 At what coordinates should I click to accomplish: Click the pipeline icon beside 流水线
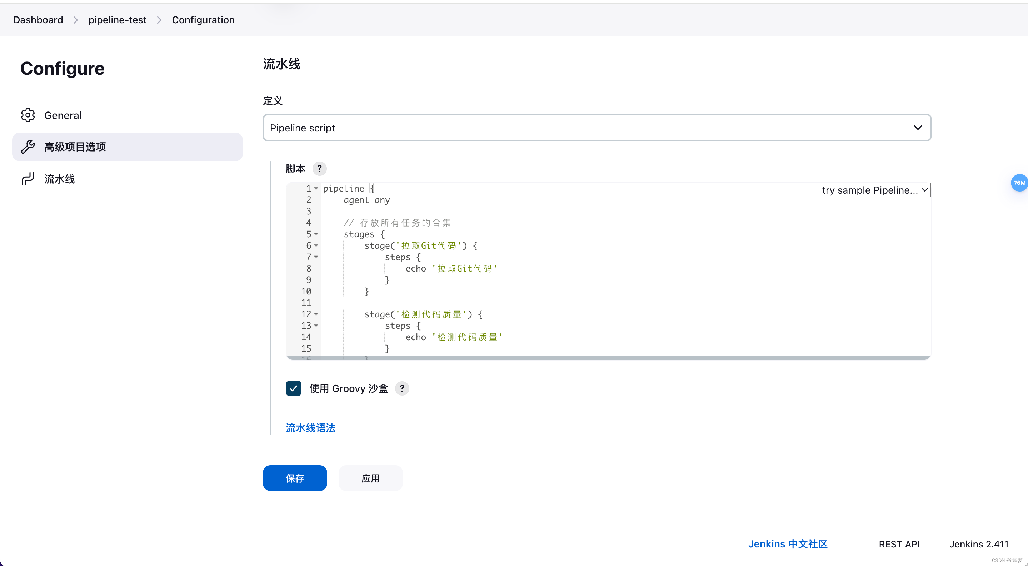[x=28, y=179]
